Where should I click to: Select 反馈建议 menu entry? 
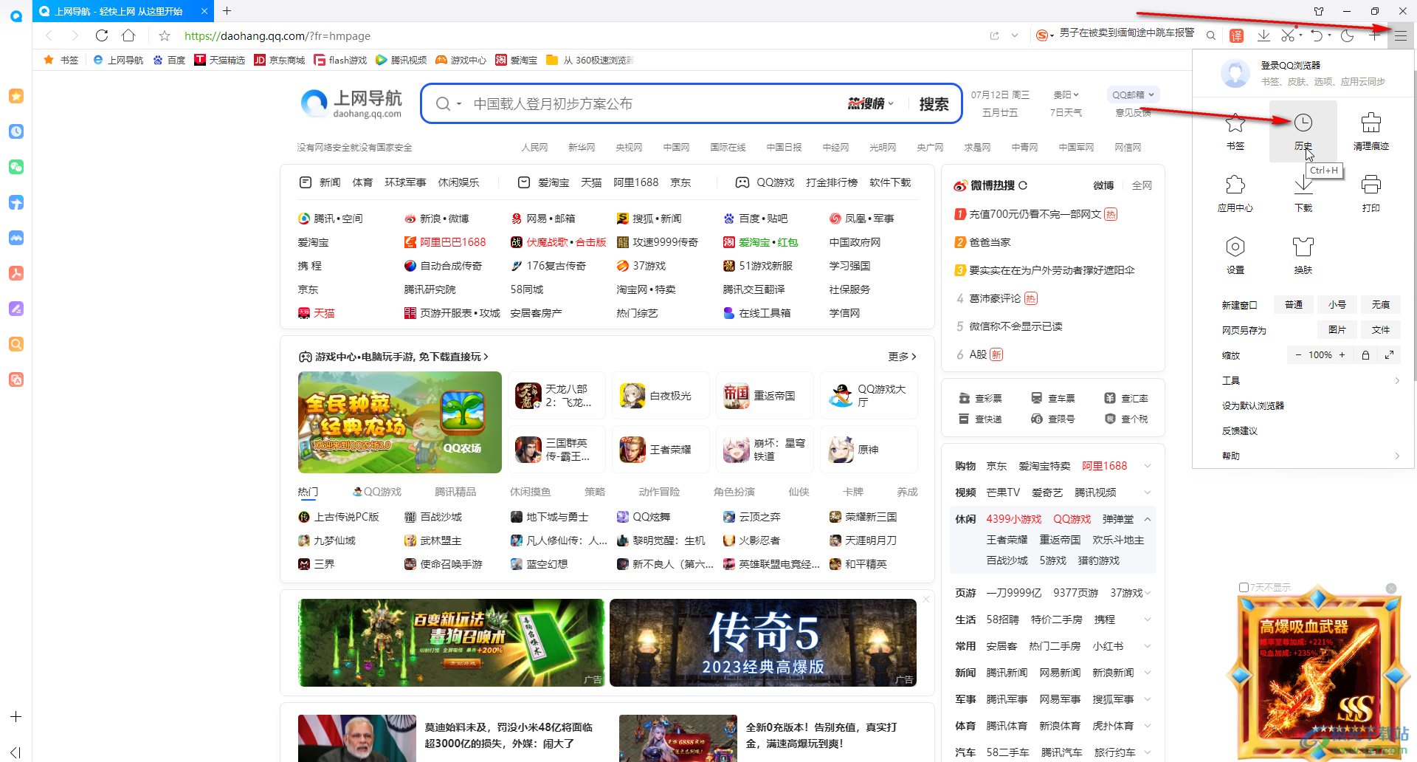click(x=1240, y=430)
